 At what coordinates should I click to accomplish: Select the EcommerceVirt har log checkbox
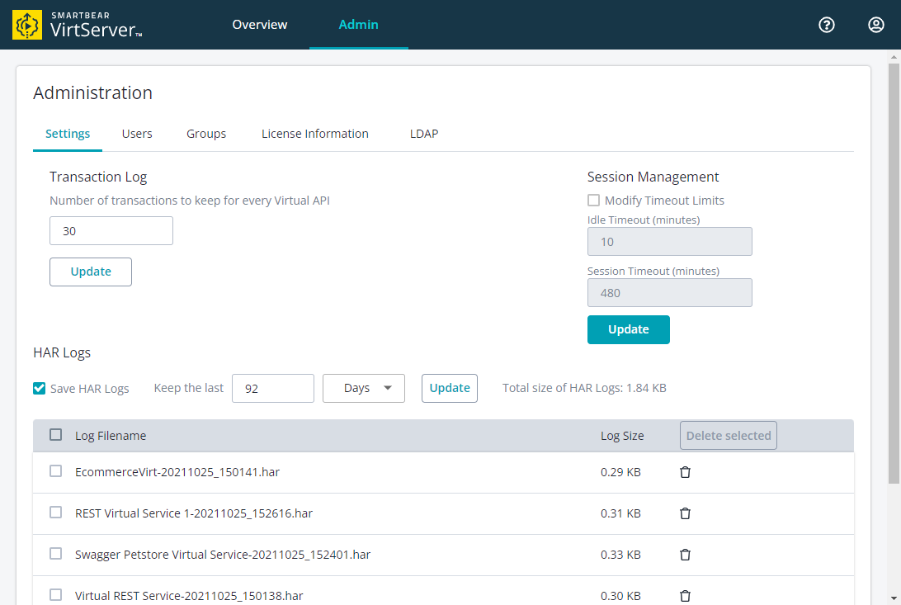pos(56,471)
